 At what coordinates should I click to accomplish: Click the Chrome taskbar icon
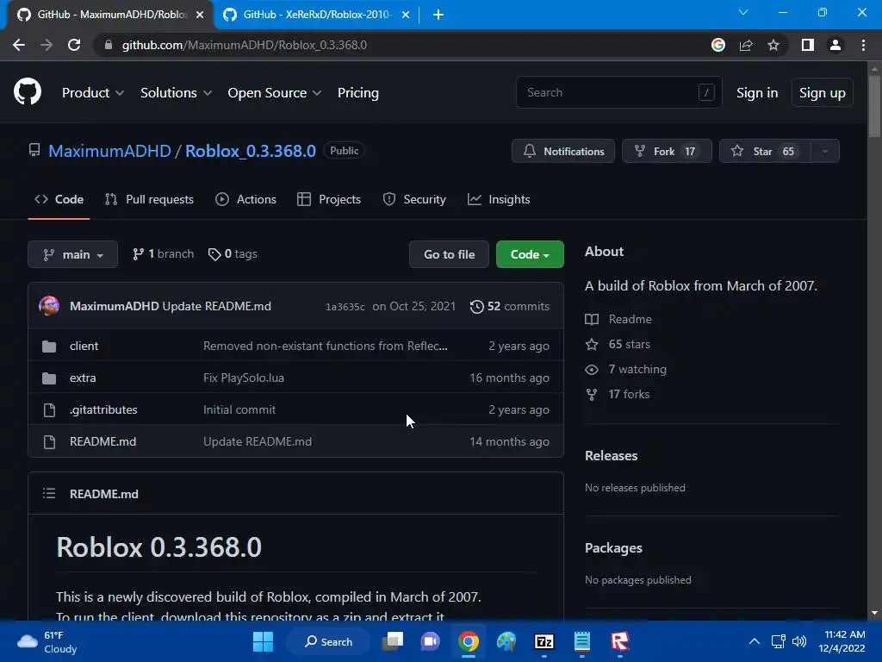[469, 641]
